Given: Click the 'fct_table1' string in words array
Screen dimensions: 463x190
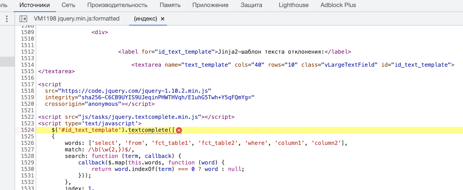Looking at the screenshot, I should (x=171, y=143).
